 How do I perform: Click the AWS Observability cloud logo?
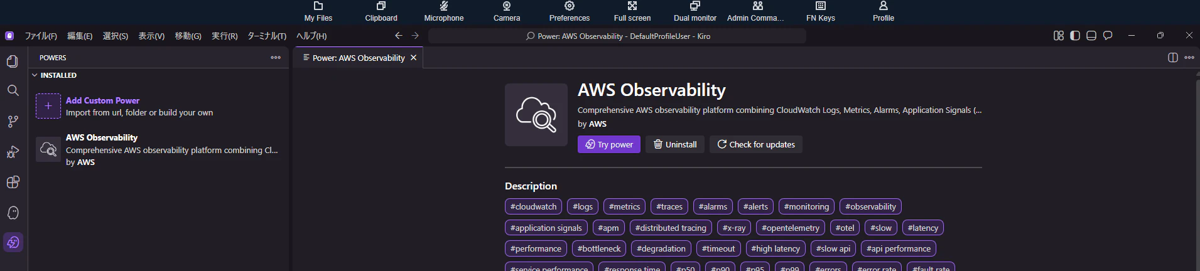(x=536, y=115)
